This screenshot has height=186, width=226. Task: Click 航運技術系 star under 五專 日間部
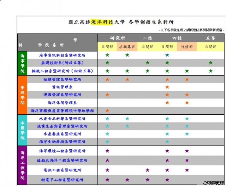coord(210,63)
